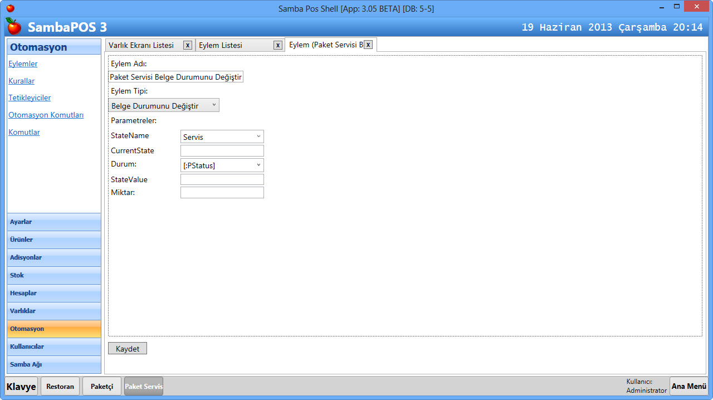The width and height of the screenshot is (713, 400).
Task: Open the Kurallar link
Action: 22,81
